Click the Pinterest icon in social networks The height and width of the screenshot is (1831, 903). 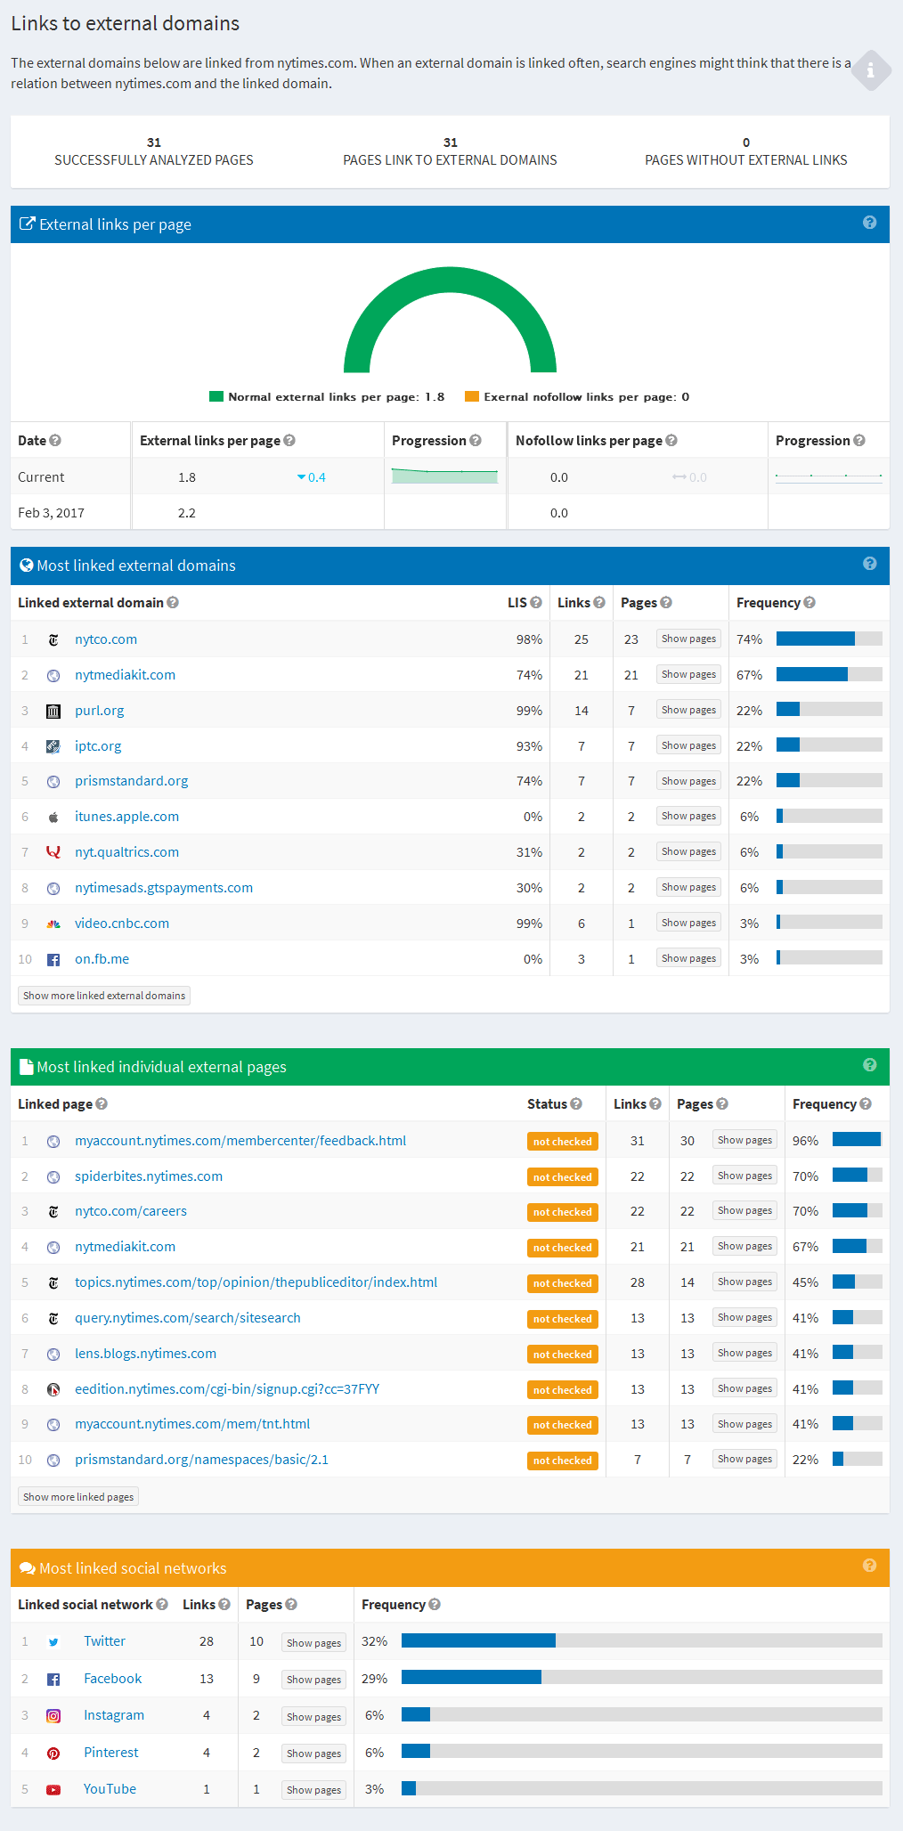tap(53, 1753)
